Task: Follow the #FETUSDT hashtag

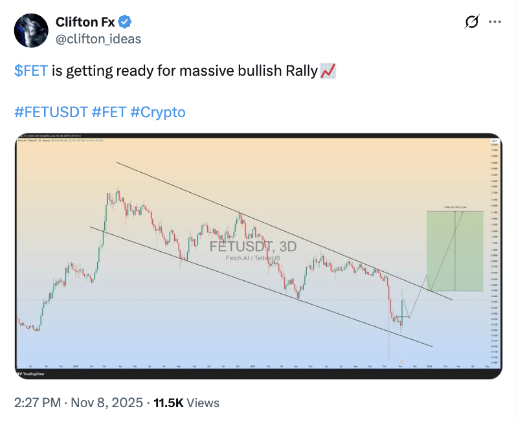Action: pyautogui.click(x=50, y=112)
